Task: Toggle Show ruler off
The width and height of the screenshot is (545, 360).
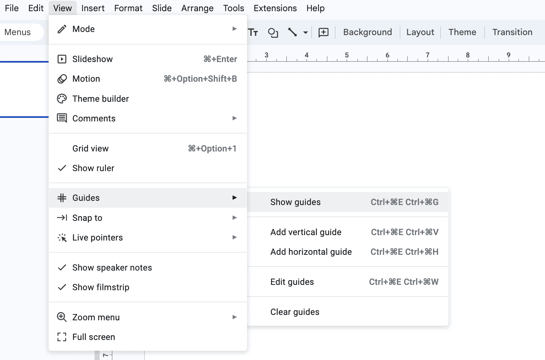Action: [x=93, y=168]
